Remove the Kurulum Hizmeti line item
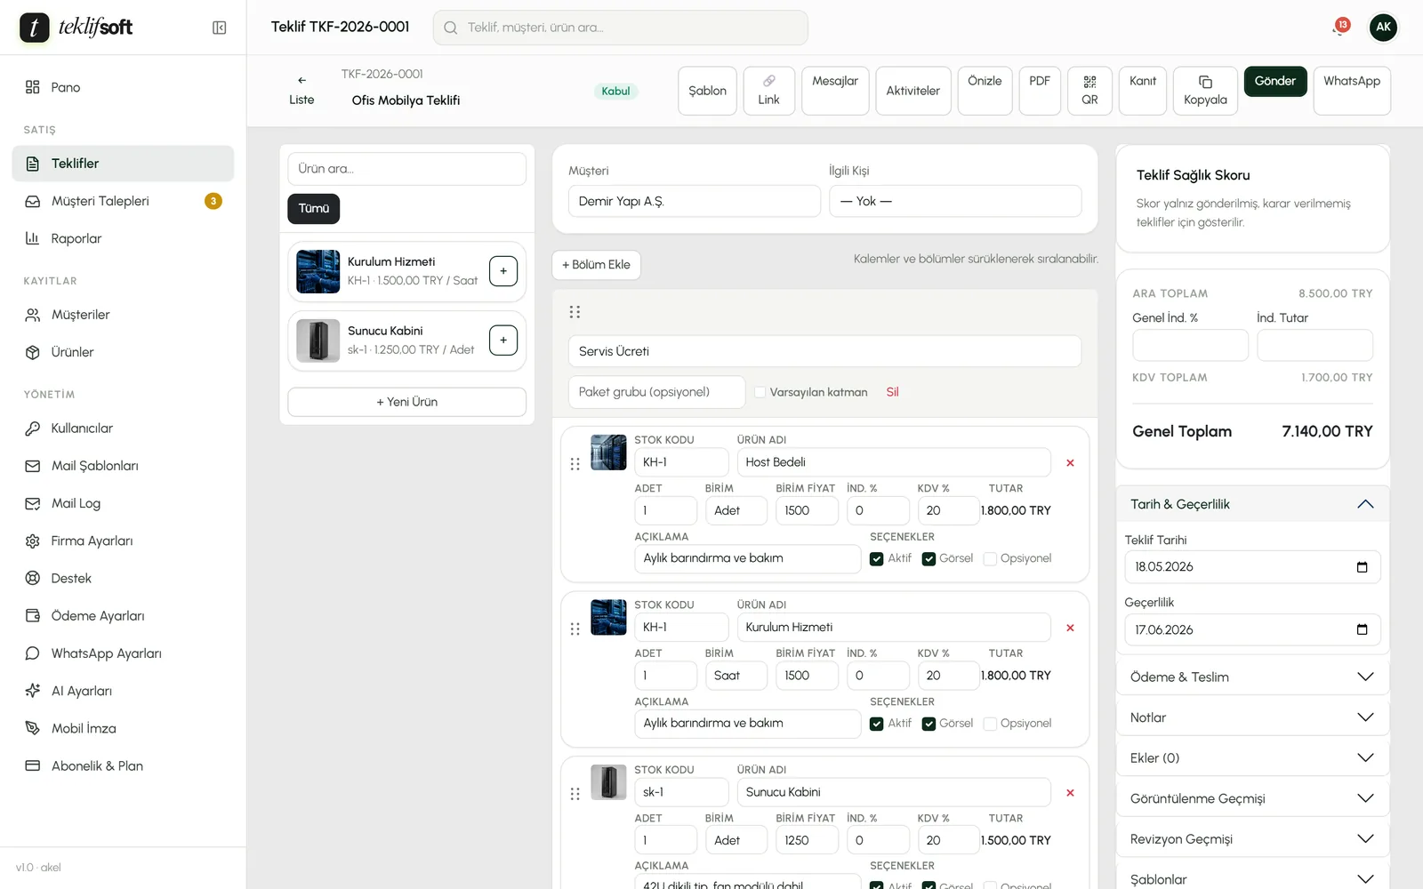This screenshot has width=1423, height=889. point(1070,628)
